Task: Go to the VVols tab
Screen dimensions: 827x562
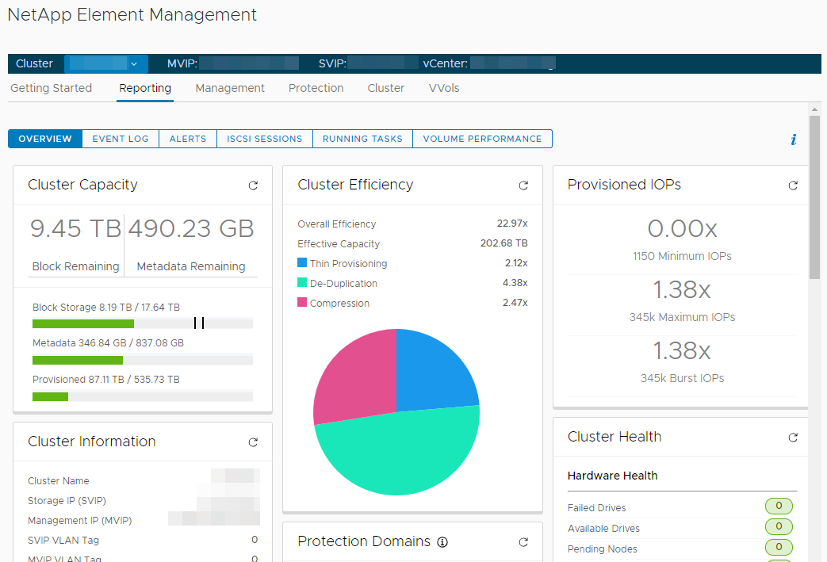Action: click(444, 88)
